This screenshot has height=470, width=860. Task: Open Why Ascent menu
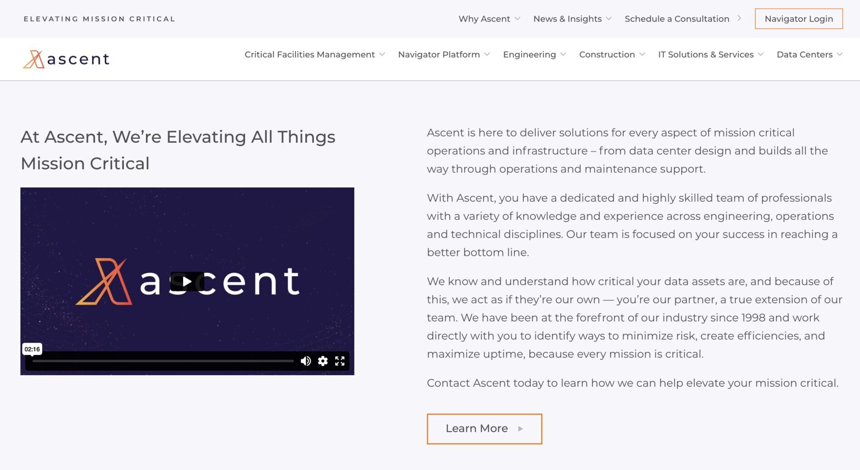(484, 19)
